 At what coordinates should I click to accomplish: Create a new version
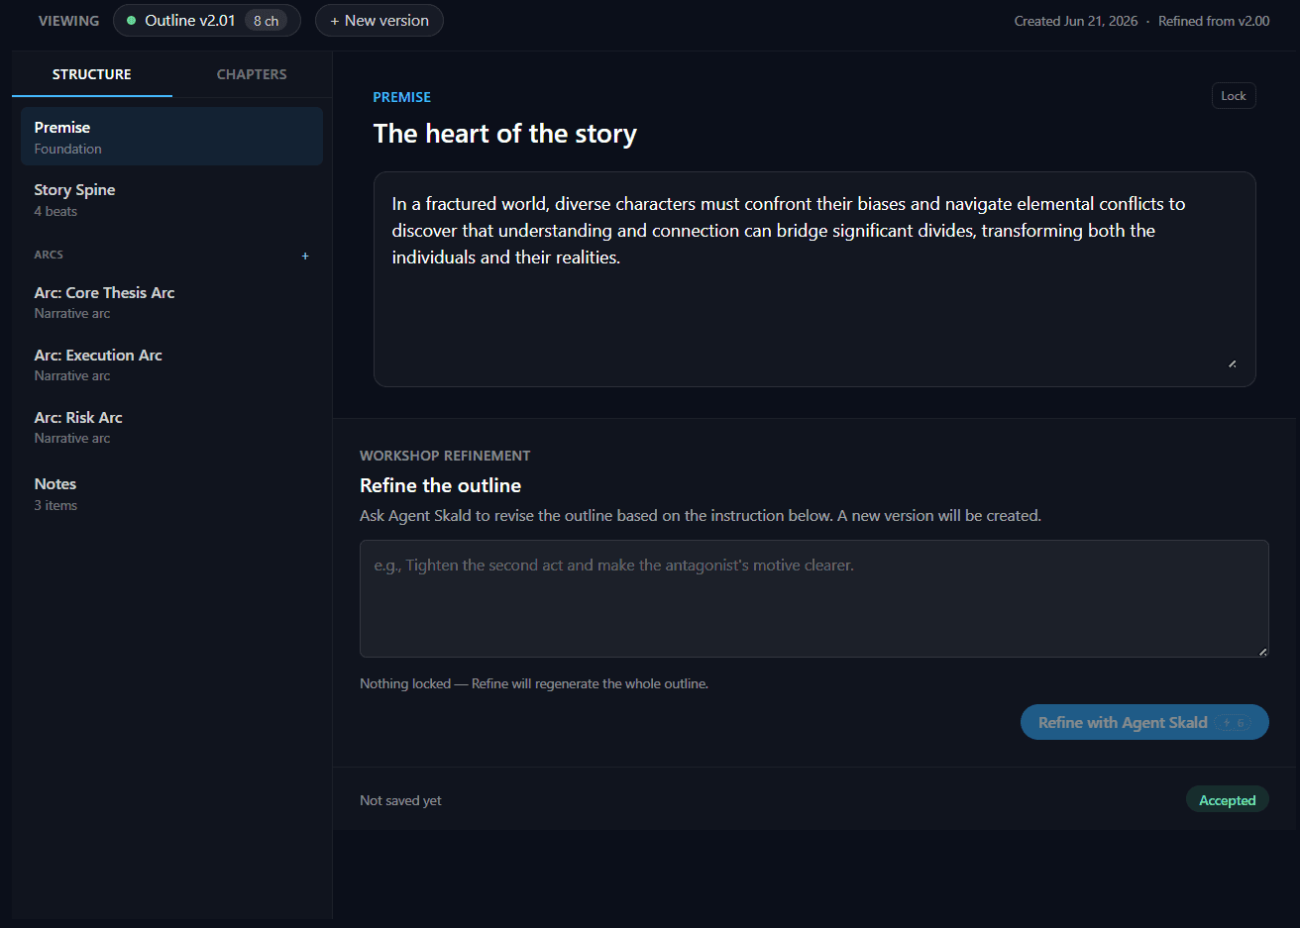(379, 21)
